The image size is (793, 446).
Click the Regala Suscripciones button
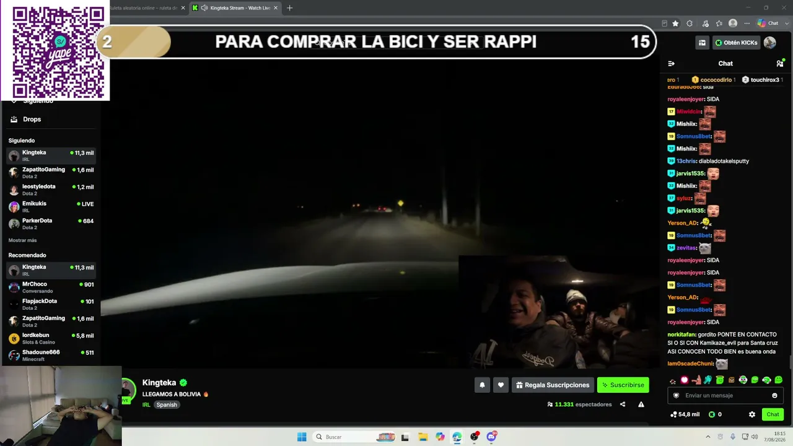[553, 385]
